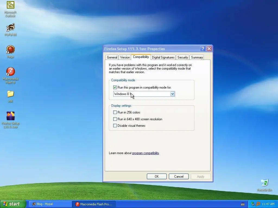Check Disable visual themes option
Screen dimensions: 278x208
pos(115,126)
